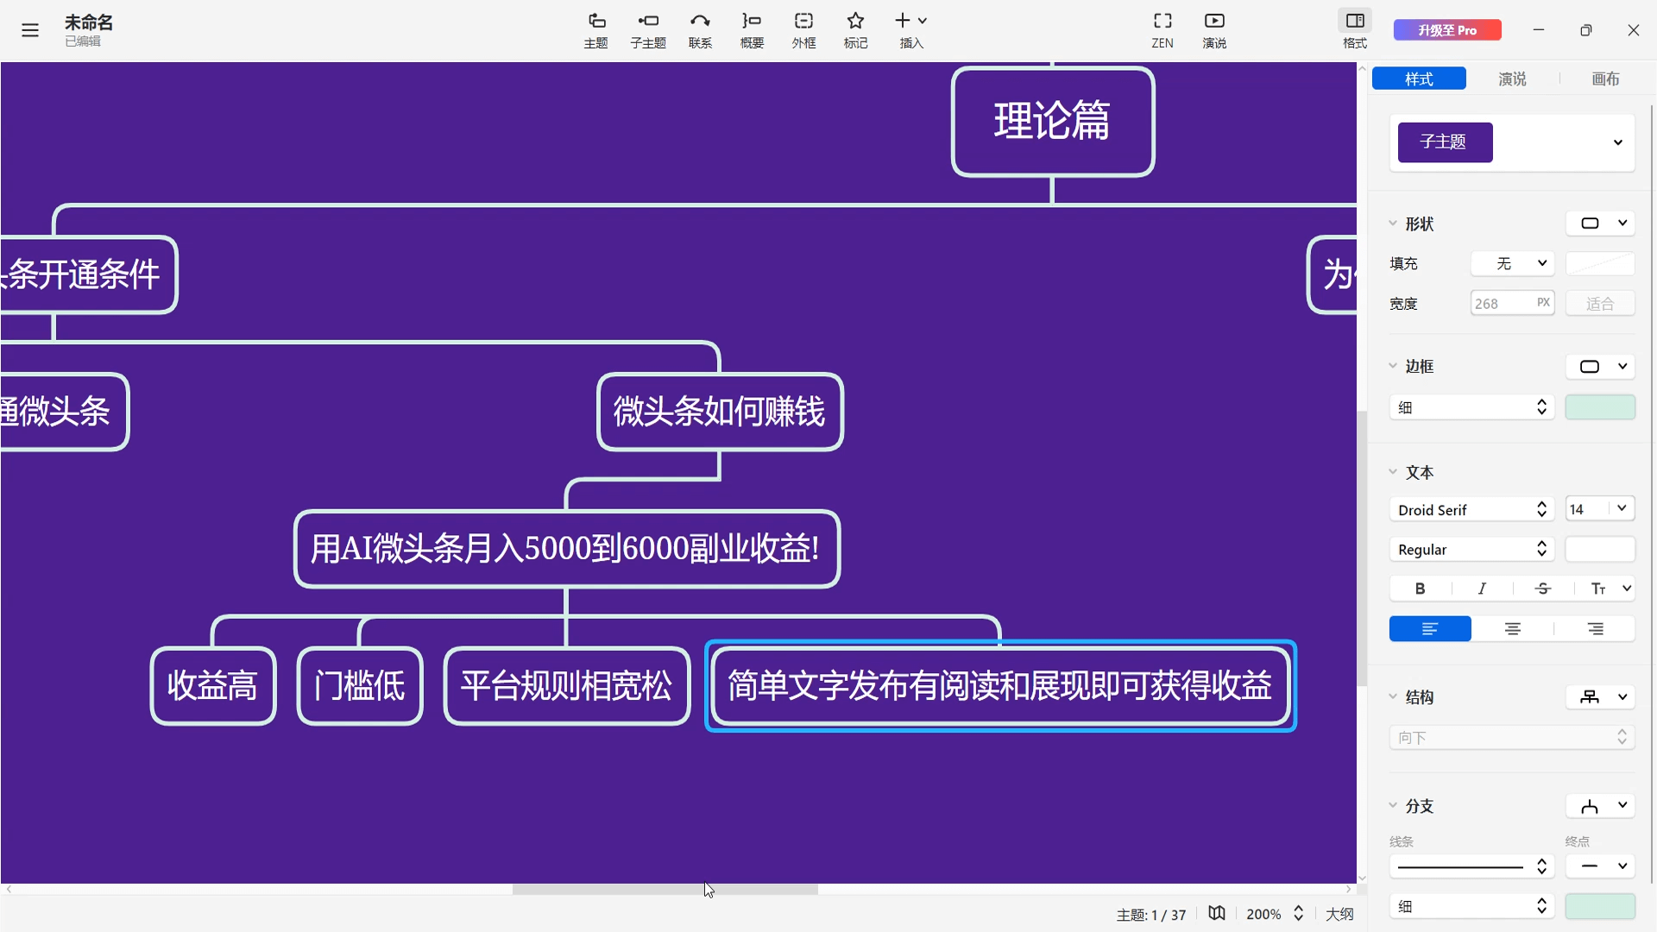Viewport: 1657px width, 932px height.
Task: Align text center
Action: 1512,628
